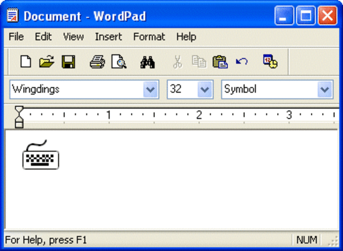Insert date and time using the calendar clock icon

[x=270, y=62]
